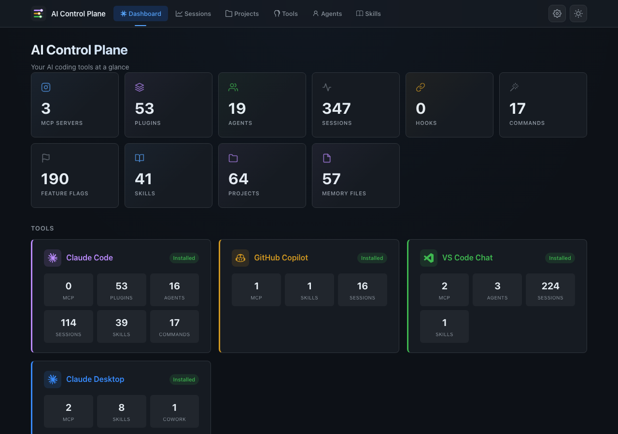This screenshot has width=618, height=434.
Task: Click VS Code Chat's 3 Agents tile
Action: 497,290
